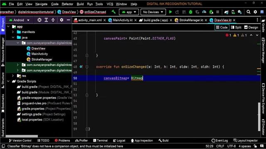Open the VCS menu
Image resolution: width=266 pixels, height=149 pixels.
coord(110,4)
